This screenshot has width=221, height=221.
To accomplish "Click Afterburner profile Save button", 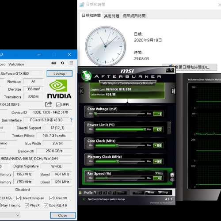I will click(x=122, y=193).
